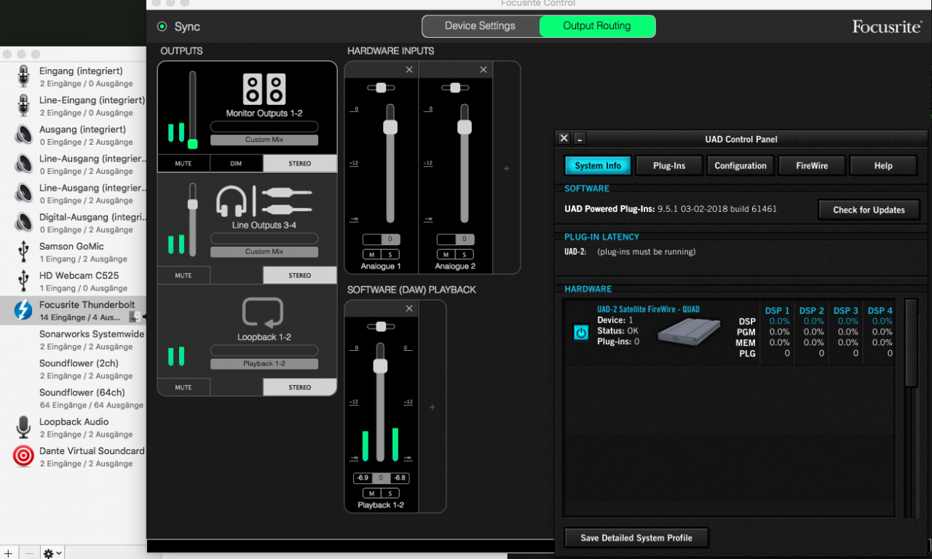This screenshot has height=559, width=932.
Task: Select Samson GoMic USB device
Action: [x=23, y=251]
